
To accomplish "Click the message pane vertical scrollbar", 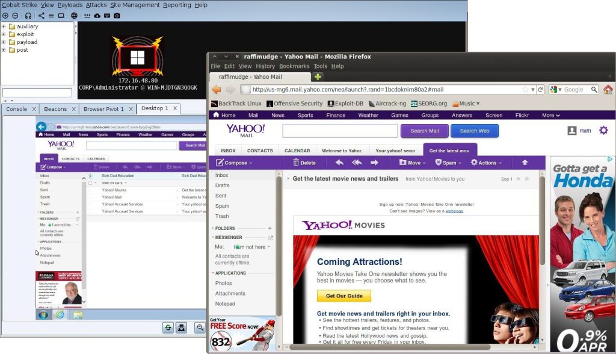I will coord(542,220).
